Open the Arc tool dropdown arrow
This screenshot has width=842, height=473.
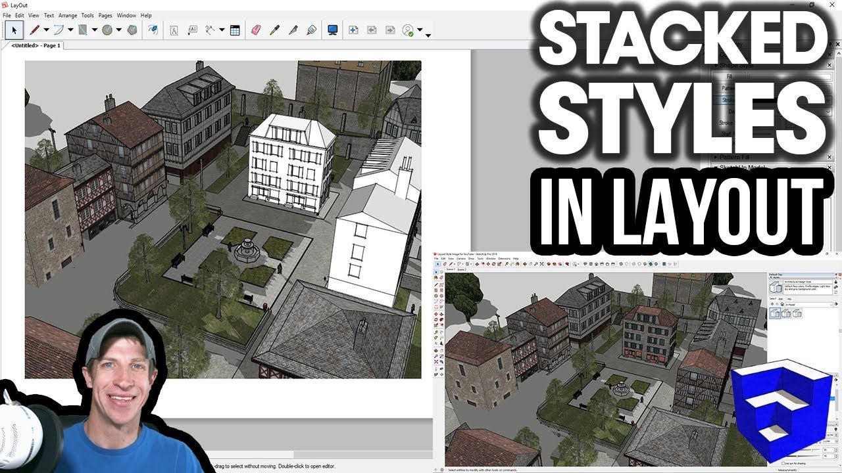pos(70,30)
